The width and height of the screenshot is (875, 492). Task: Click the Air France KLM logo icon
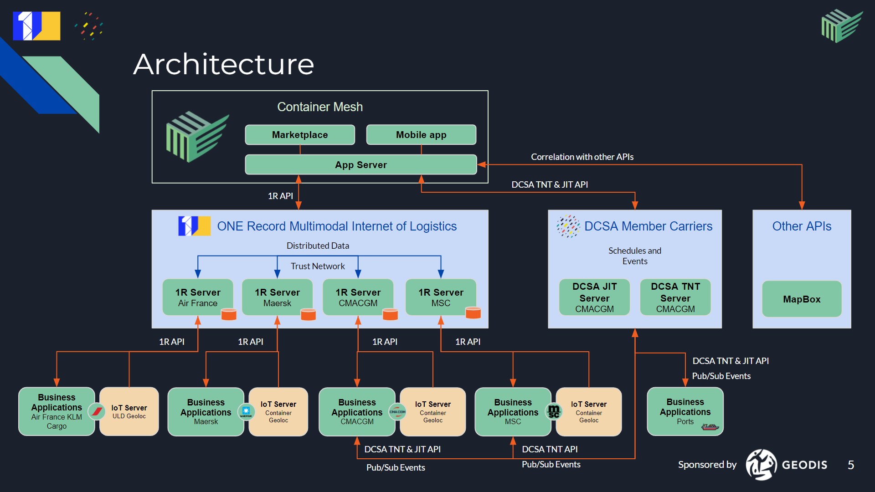tap(97, 411)
